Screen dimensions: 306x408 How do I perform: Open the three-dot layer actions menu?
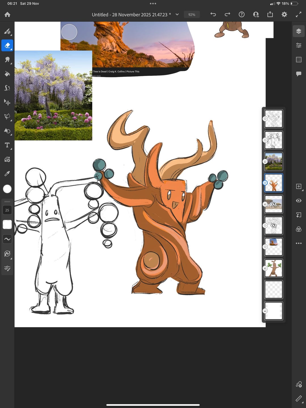tap(299, 243)
